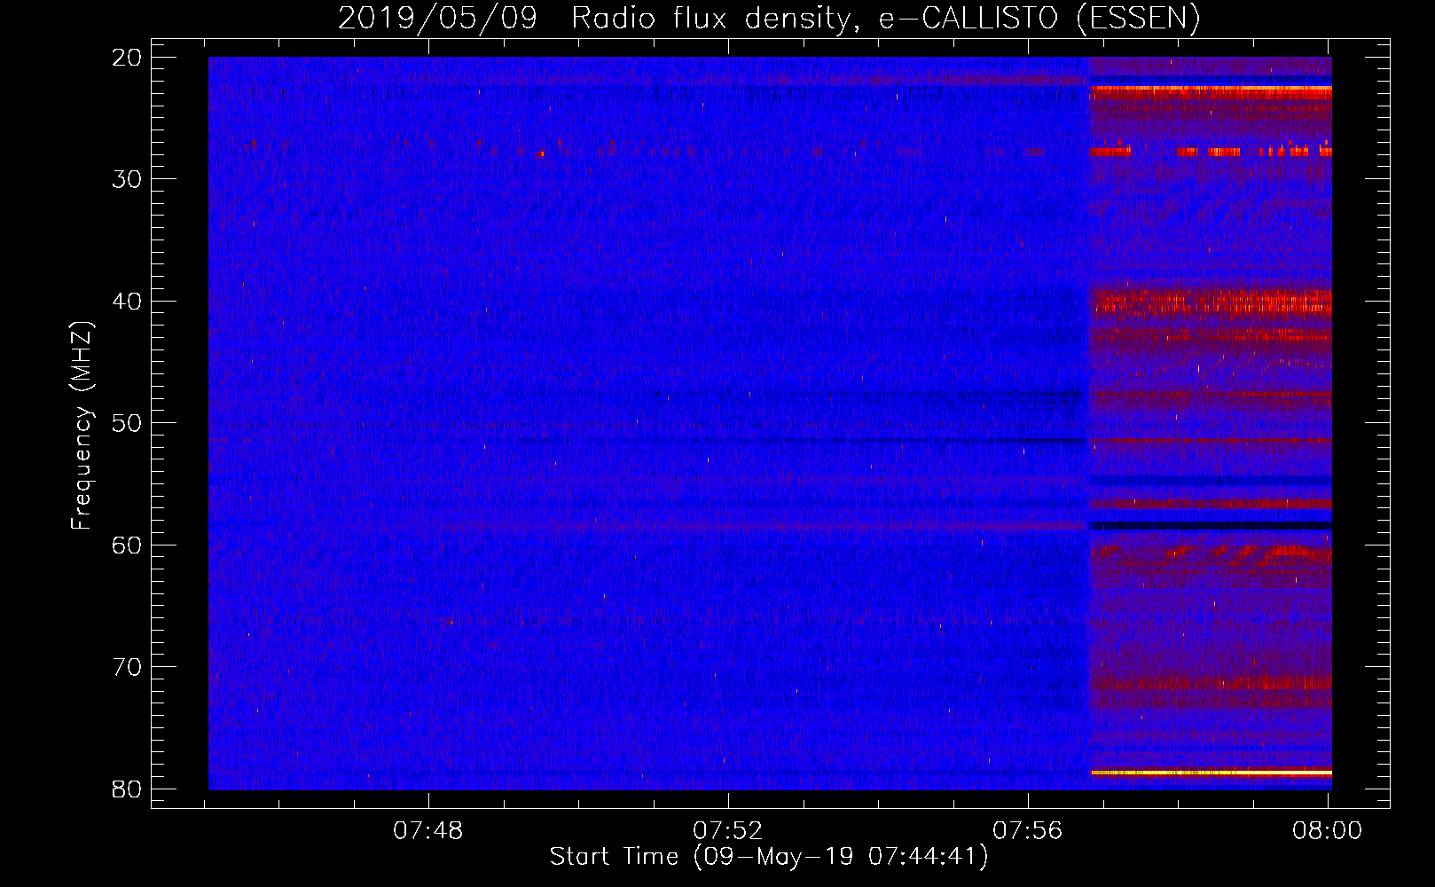
Task: Click the 'Start Time (09-May-19 07:44:41)' label
Action: point(768,857)
